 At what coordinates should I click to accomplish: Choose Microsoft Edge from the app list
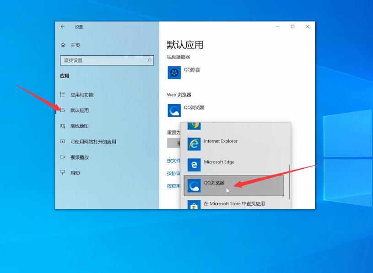point(234,165)
